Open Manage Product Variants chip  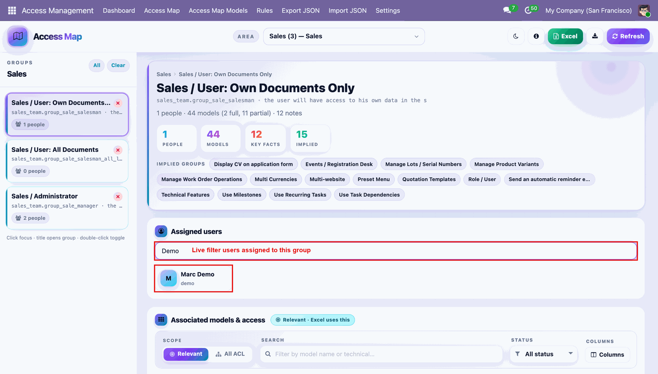tap(507, 164)
